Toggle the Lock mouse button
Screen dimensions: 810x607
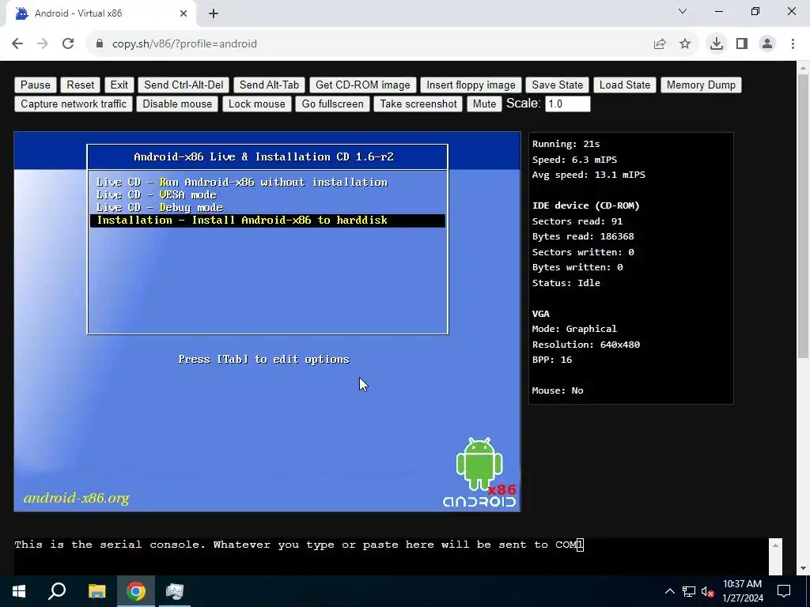tap(257, 104)
